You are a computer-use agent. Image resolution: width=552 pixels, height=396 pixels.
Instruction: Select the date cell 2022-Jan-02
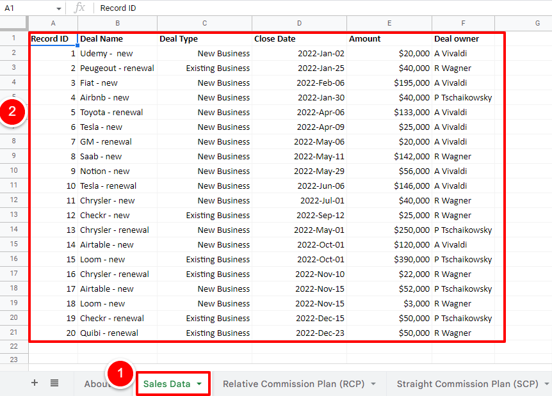299,54
